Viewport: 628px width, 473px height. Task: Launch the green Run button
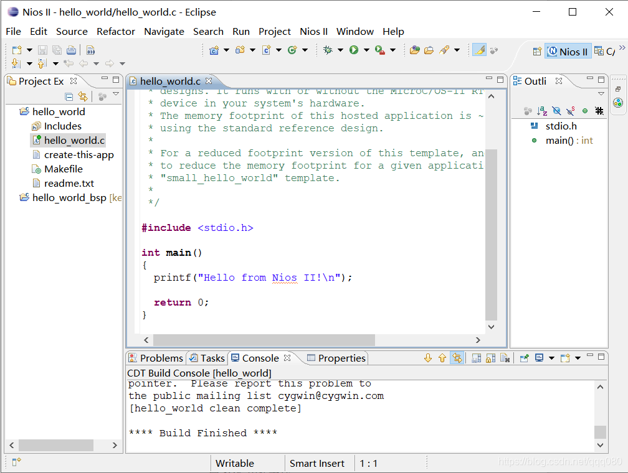pos(354,50)
